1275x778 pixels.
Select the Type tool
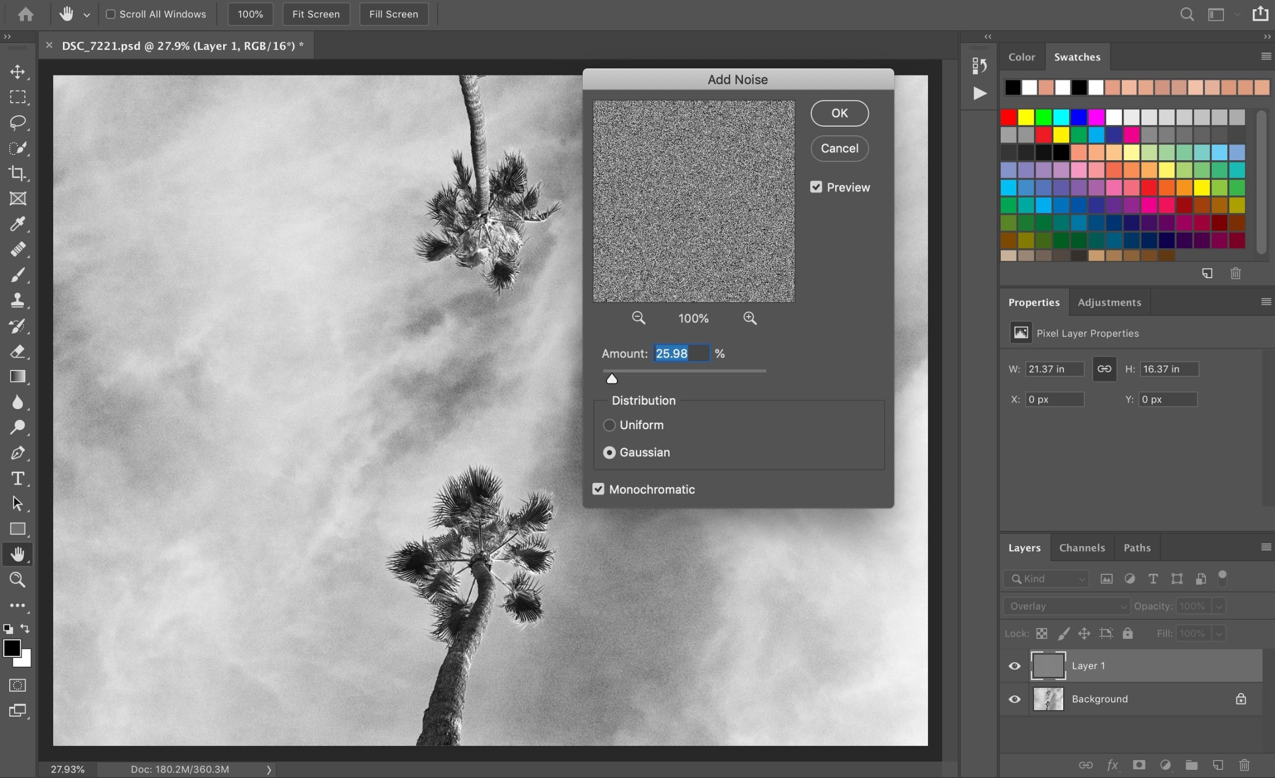click(18, 478)
